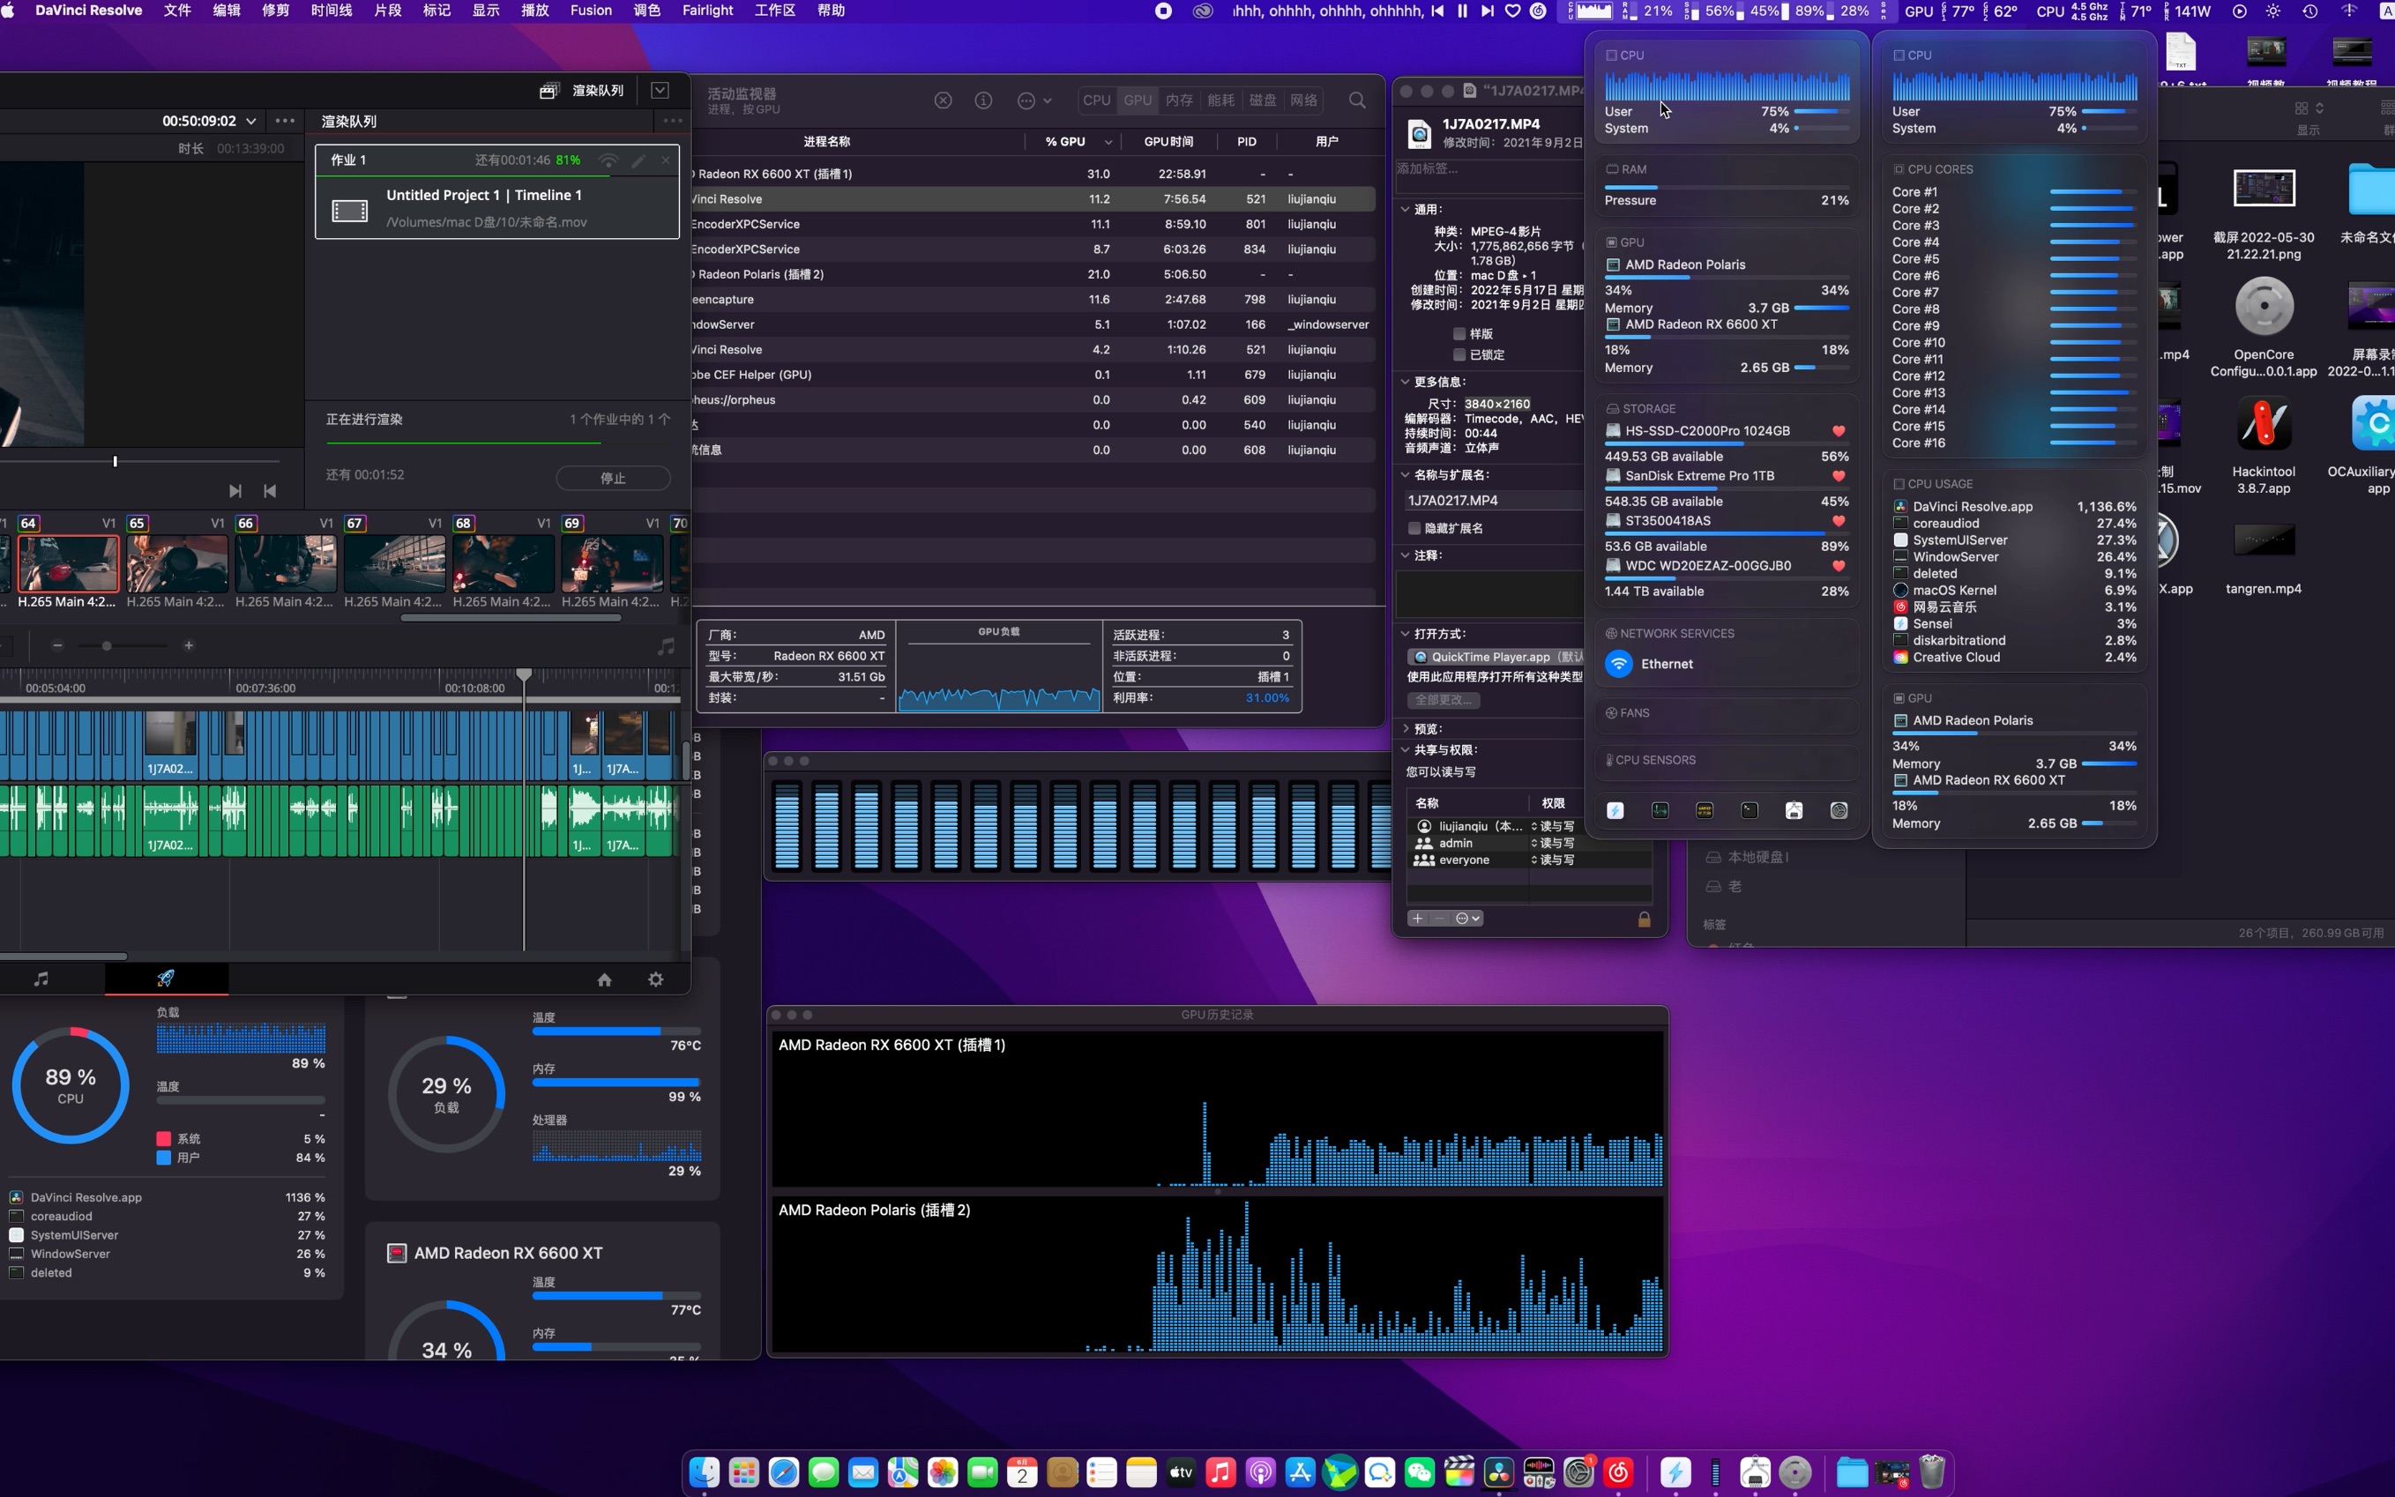Adjust the timeline zoom slider handle

click(107, 645)
